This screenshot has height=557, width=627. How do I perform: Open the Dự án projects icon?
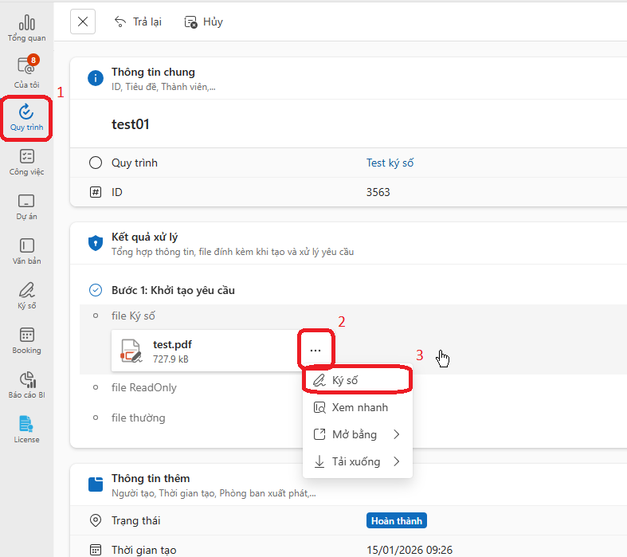(x=26, y=206)
